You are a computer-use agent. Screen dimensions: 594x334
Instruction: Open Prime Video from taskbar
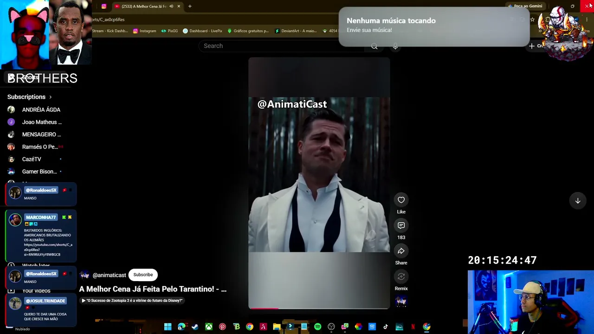click(x=372, y=327)
